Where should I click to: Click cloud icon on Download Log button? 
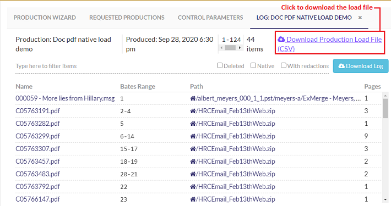341,66
